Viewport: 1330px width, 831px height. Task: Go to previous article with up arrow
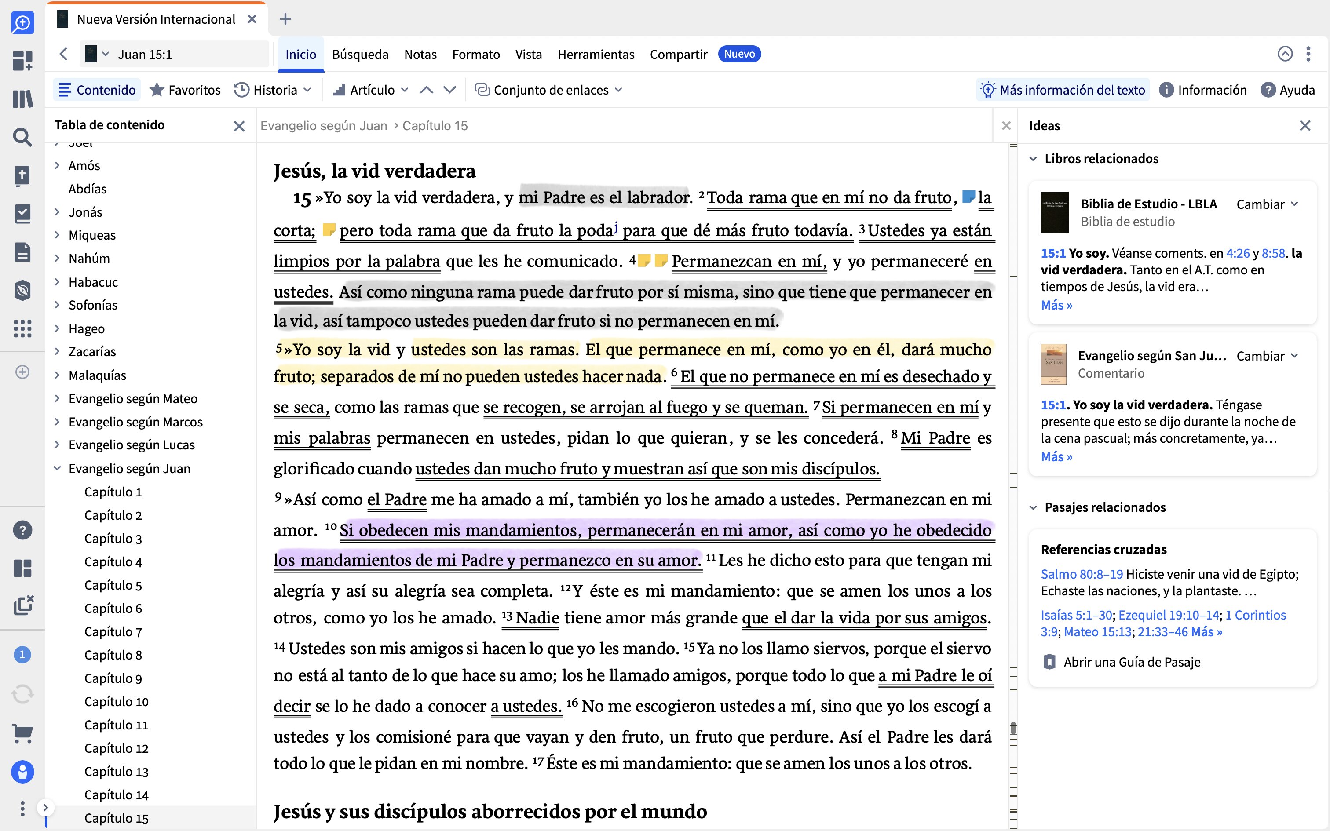click(x=427, y=90)
